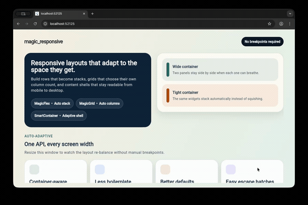Click the Easy escape hatches card title
308x205 pixels.
coord(250,181)
